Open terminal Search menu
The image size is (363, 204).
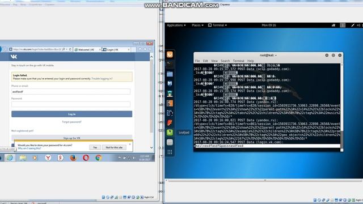coord(225,61)
